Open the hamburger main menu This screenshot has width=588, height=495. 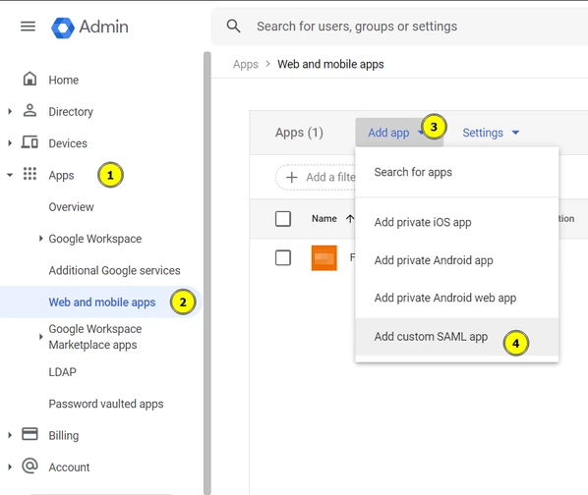pos(28,27)
